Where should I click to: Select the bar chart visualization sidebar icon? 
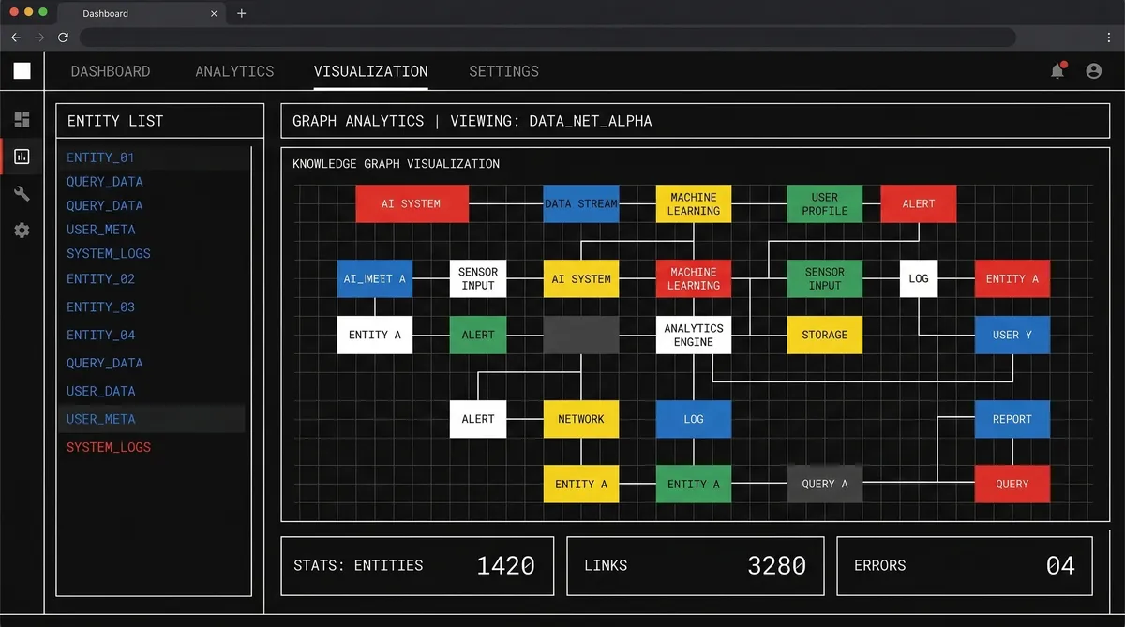click(22, 156)
